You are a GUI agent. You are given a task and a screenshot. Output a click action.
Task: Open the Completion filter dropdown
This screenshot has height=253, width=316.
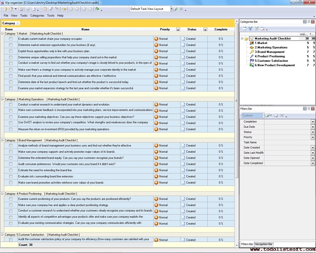(313, 122)
